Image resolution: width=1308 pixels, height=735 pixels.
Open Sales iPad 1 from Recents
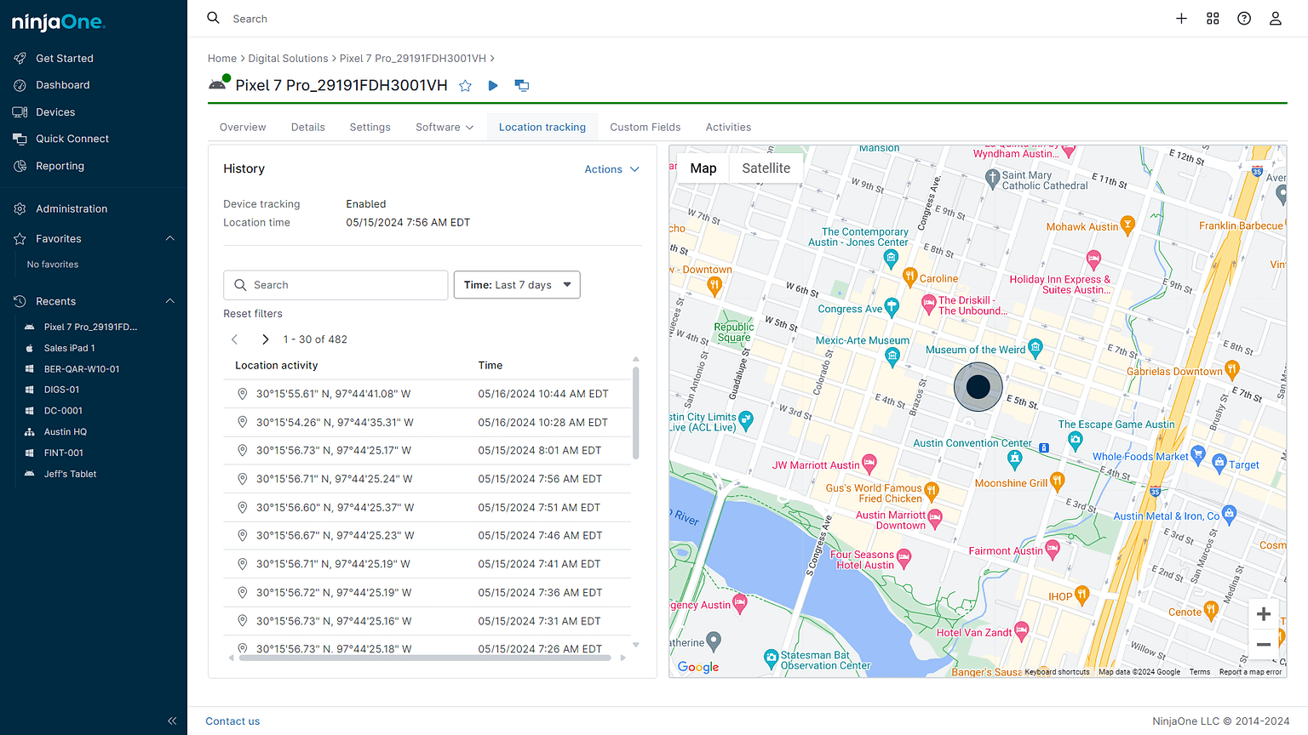(69, 348)
